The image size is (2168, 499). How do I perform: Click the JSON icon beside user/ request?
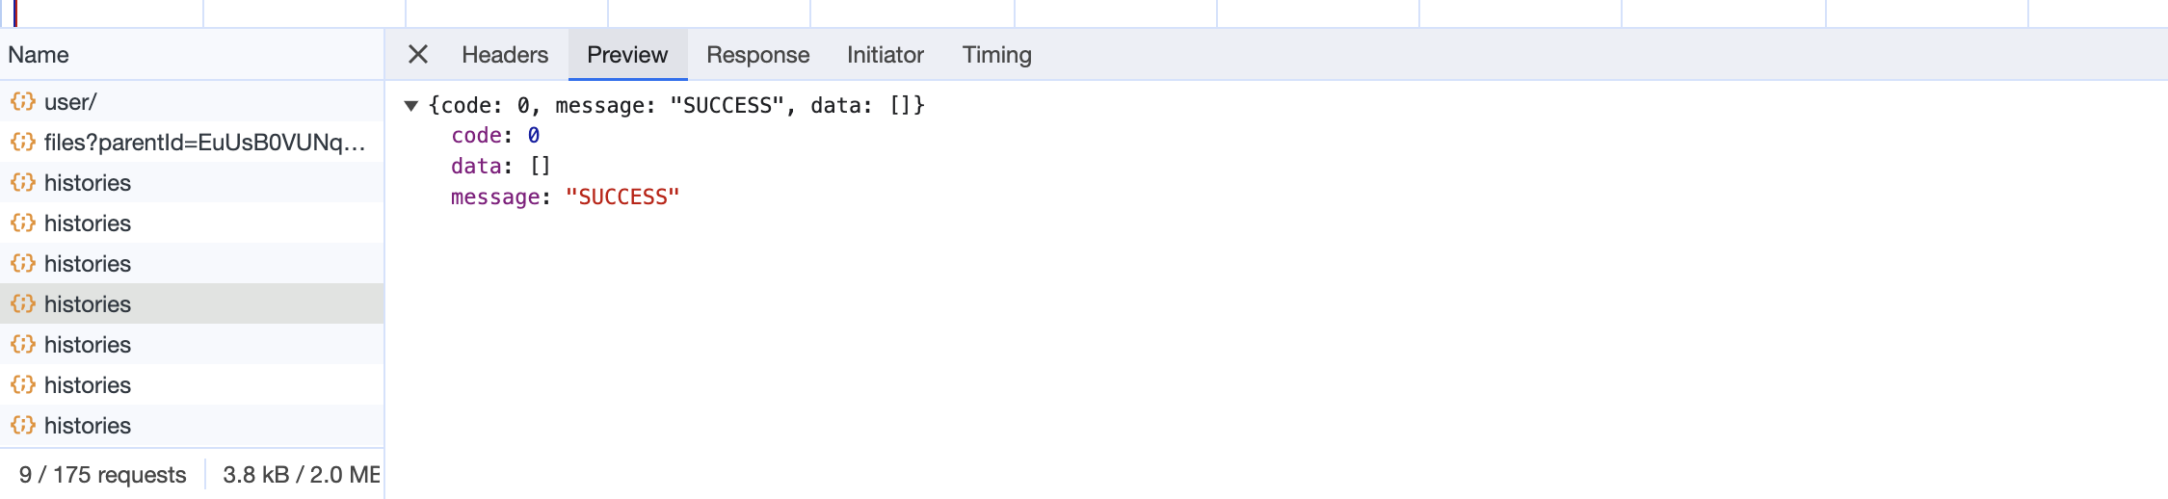(23, 101)
